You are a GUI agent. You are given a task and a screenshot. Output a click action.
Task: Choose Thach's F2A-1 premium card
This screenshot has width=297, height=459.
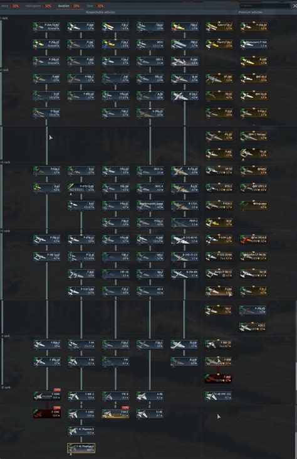pyautogui.click(x=219, y=44)
